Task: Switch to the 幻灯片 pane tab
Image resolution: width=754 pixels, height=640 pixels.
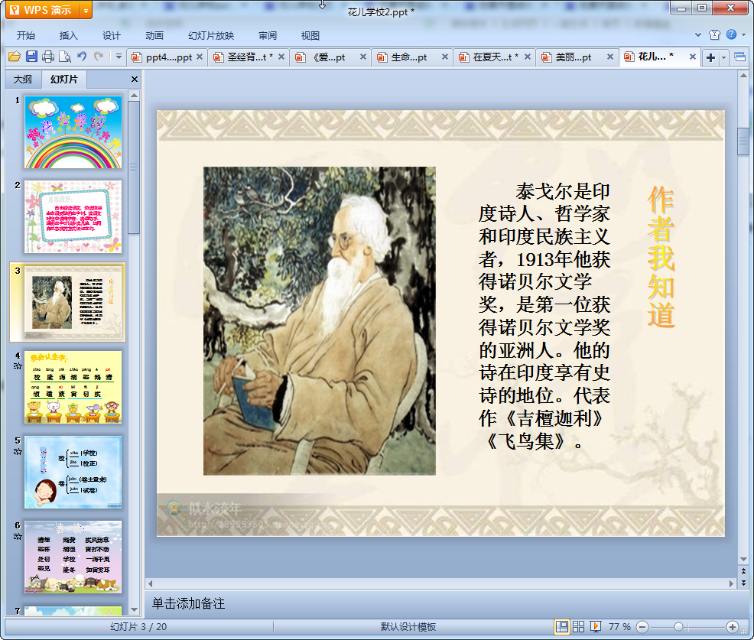Action: pyautogui.click(x=64, y=80)
